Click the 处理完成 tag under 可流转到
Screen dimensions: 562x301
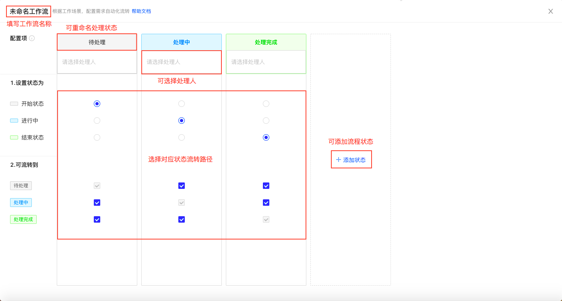tap(23, 219)
